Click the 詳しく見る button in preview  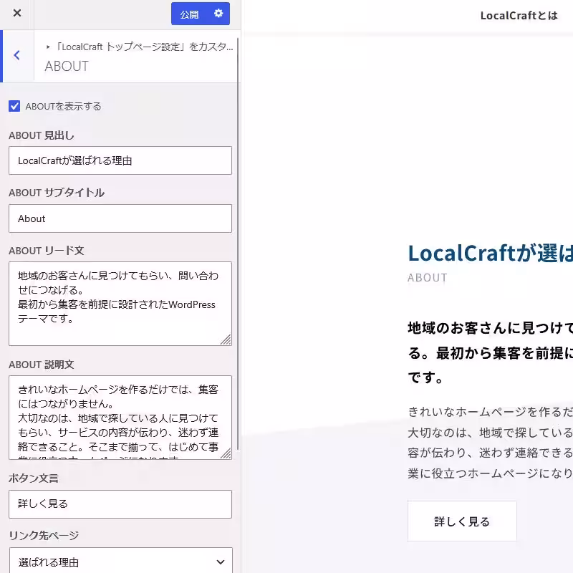[x=462, y=521]
